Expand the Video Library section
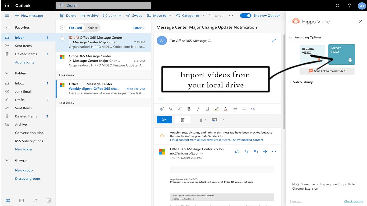Image resolution: width=367 pixels, height=206 pixels. point(291,82)
